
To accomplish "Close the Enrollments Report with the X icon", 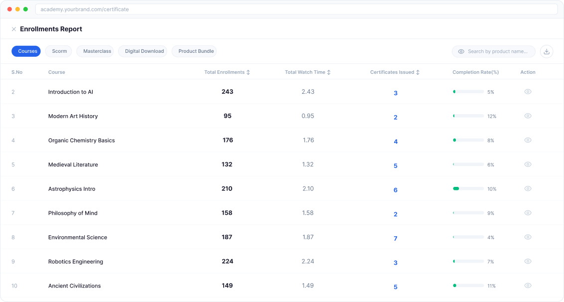I will tap(14, 29).
